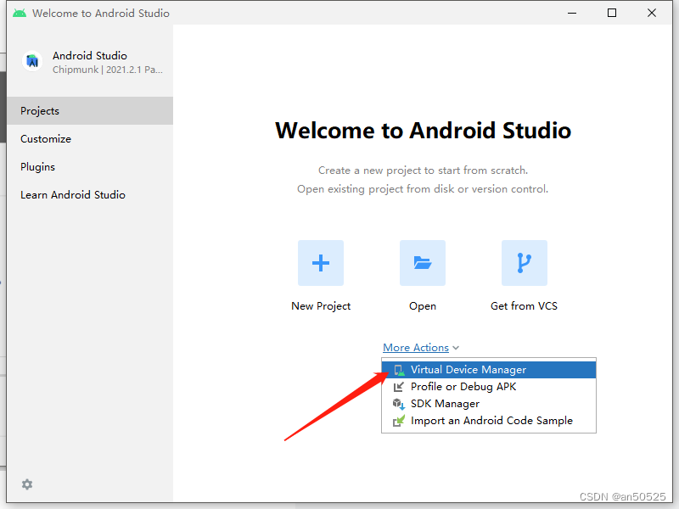Viewport: 679px width, 509px height.
Task: Click the Import an Android Code Sample icon
Action: pos(398,421)
